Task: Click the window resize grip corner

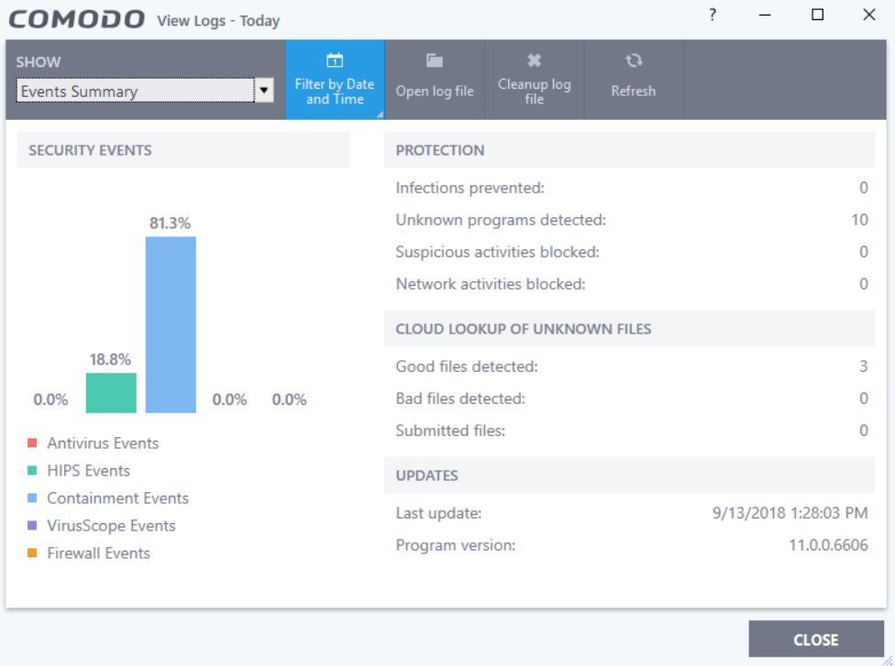Action: 887,659
